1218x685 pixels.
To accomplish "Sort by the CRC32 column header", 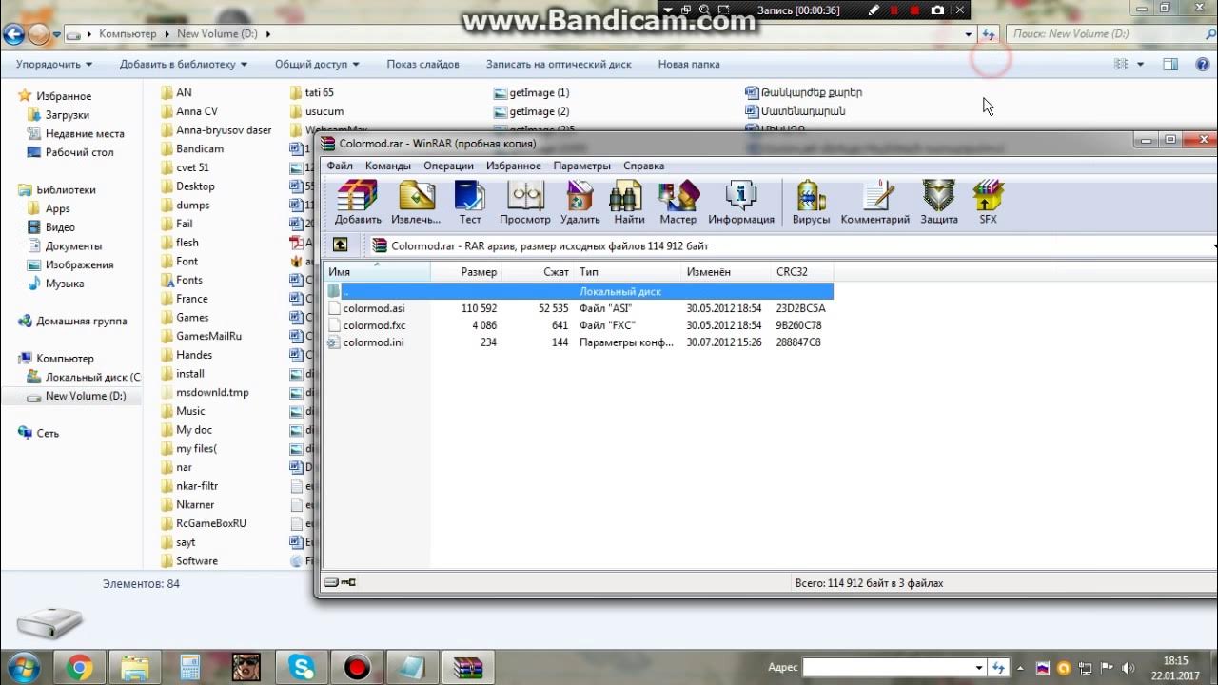I will (x=801, y=272).
